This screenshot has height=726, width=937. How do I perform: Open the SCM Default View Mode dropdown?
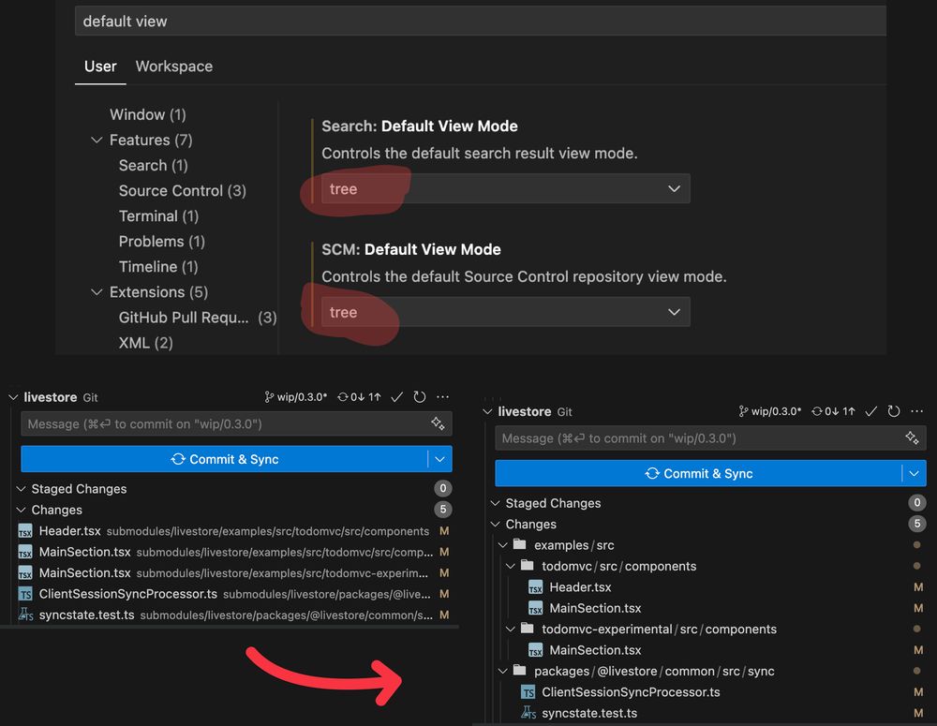(506, 312)
